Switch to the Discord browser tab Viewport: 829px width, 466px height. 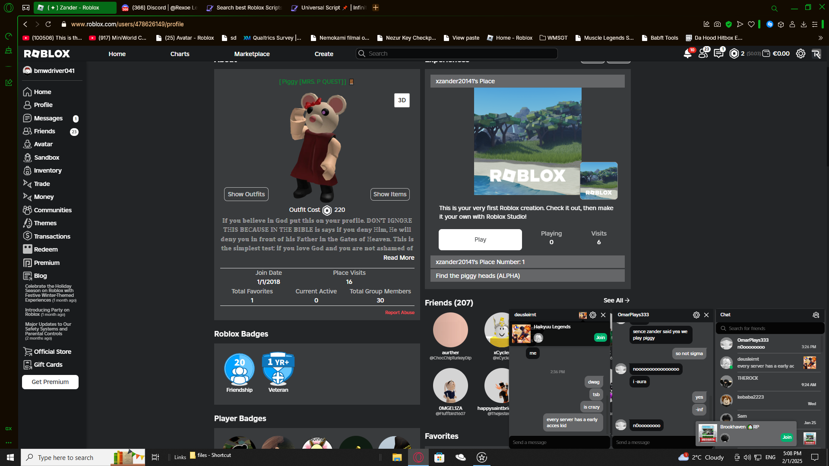pos(160,8)
